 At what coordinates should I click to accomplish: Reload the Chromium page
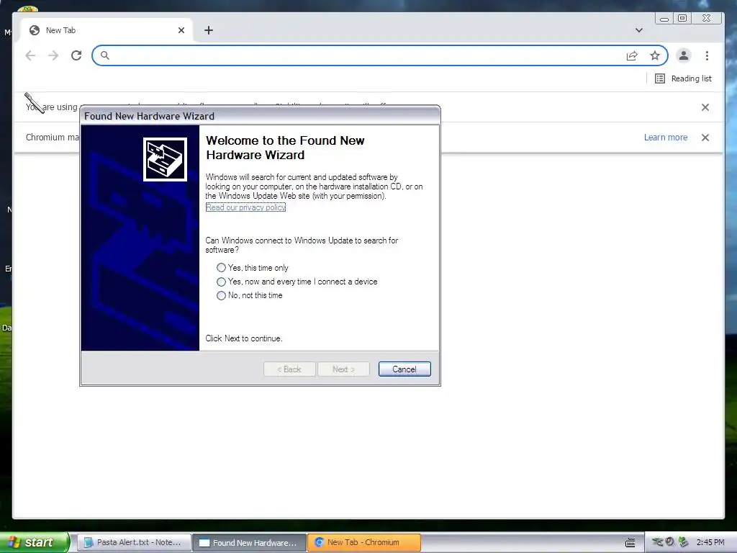76,55
